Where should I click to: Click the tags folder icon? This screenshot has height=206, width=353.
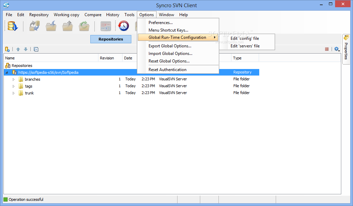21,86
